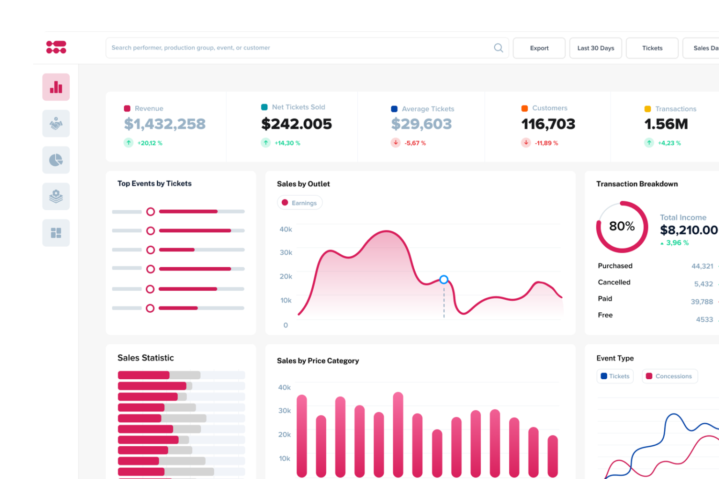The width and height of the screenshot is (719, 479).
Task: Toggle the Earnings legend on Sales by Outlet
Action: pyautogui.click(x=300, y=202)
